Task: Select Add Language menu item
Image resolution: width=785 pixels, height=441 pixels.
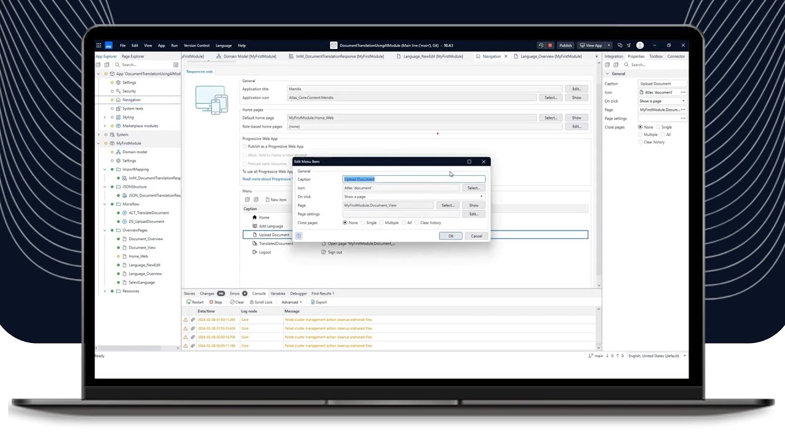Action: click(x=267, y=226)
